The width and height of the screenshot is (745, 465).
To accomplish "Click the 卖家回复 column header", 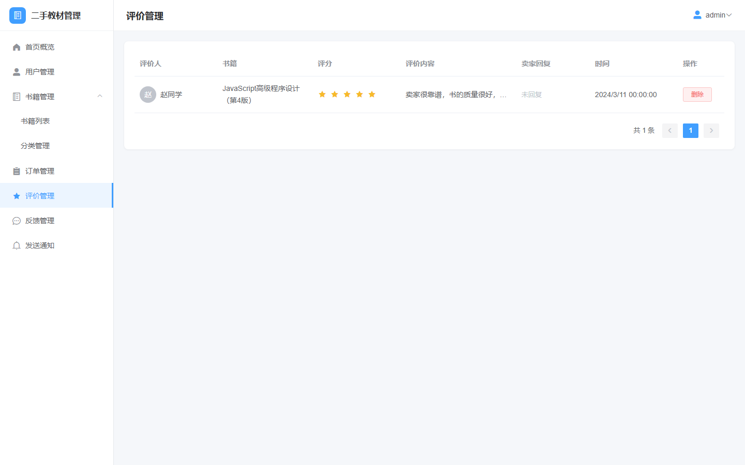I will [536, 64].
